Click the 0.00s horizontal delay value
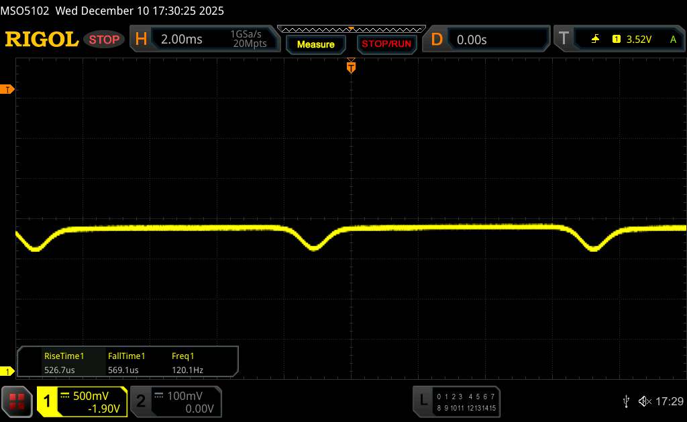The height and width of the screenshot is (422, 687). pos(472,40)
